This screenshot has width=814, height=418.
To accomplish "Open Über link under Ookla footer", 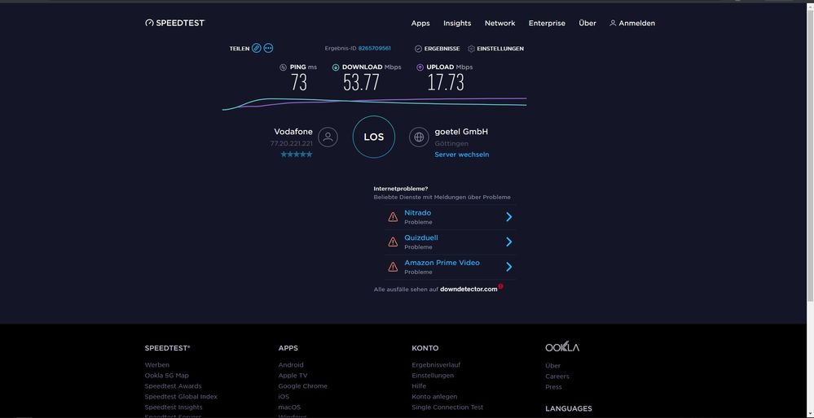I will (x=553, y=366).
